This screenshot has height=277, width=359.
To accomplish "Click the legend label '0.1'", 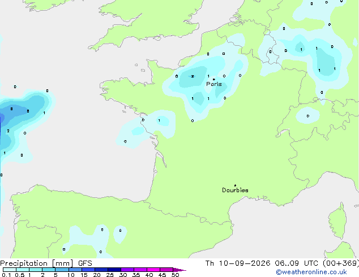I will pyautogui.click(x=6, y=275).
